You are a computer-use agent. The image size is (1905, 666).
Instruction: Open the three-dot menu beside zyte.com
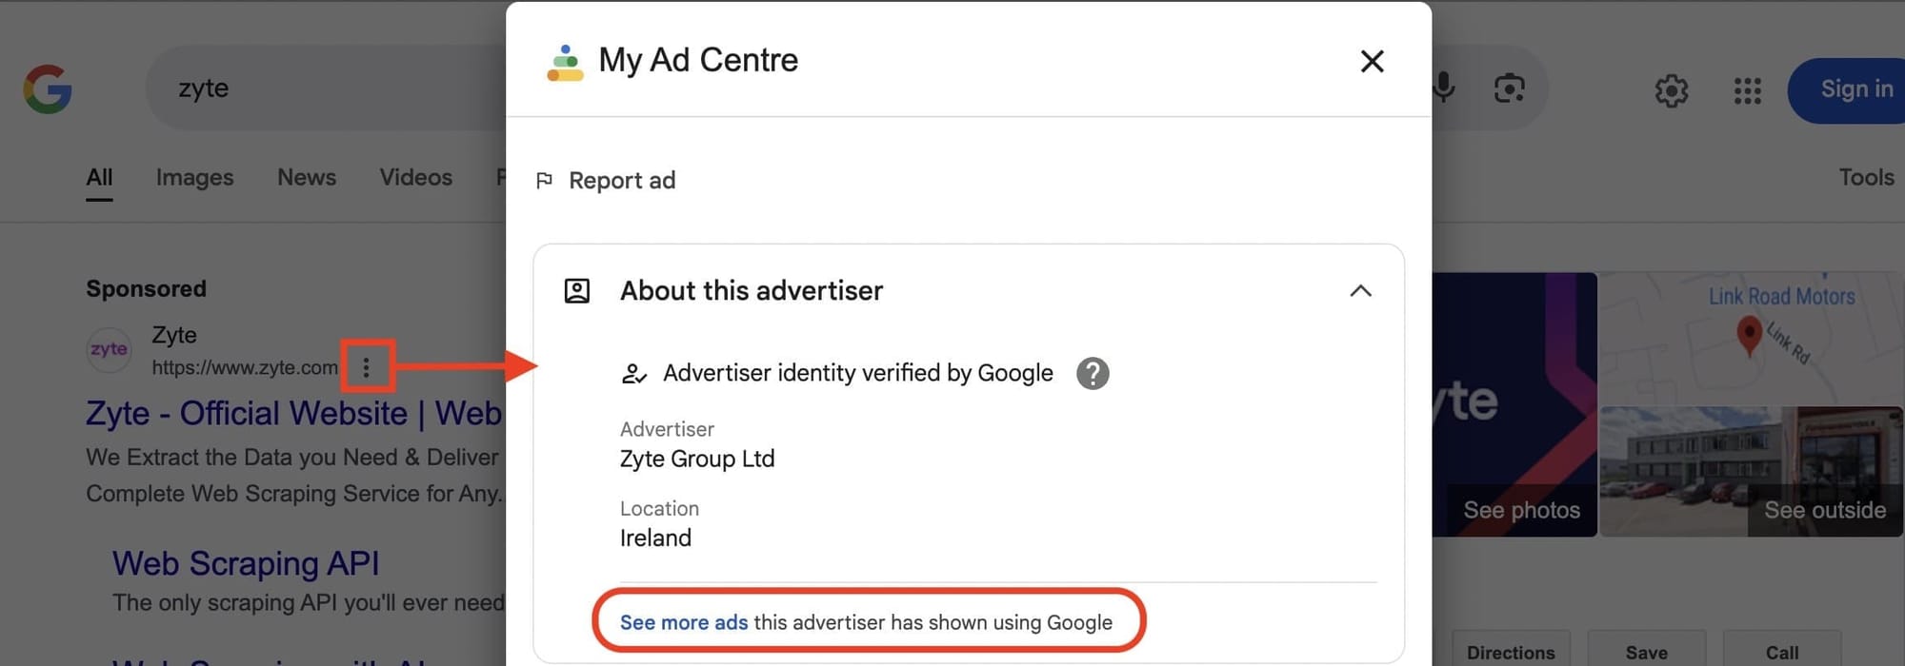click(367, 366)
